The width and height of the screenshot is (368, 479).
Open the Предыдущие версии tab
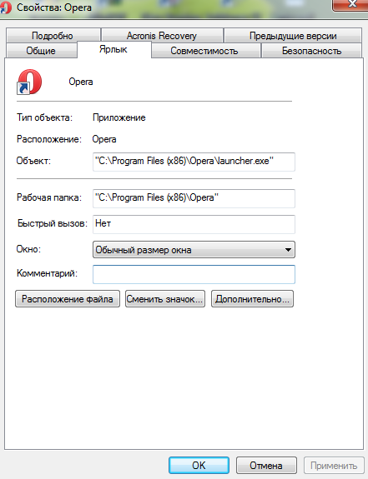(293, 36)
